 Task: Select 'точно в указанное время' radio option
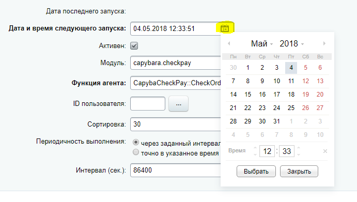click(136, 152)
